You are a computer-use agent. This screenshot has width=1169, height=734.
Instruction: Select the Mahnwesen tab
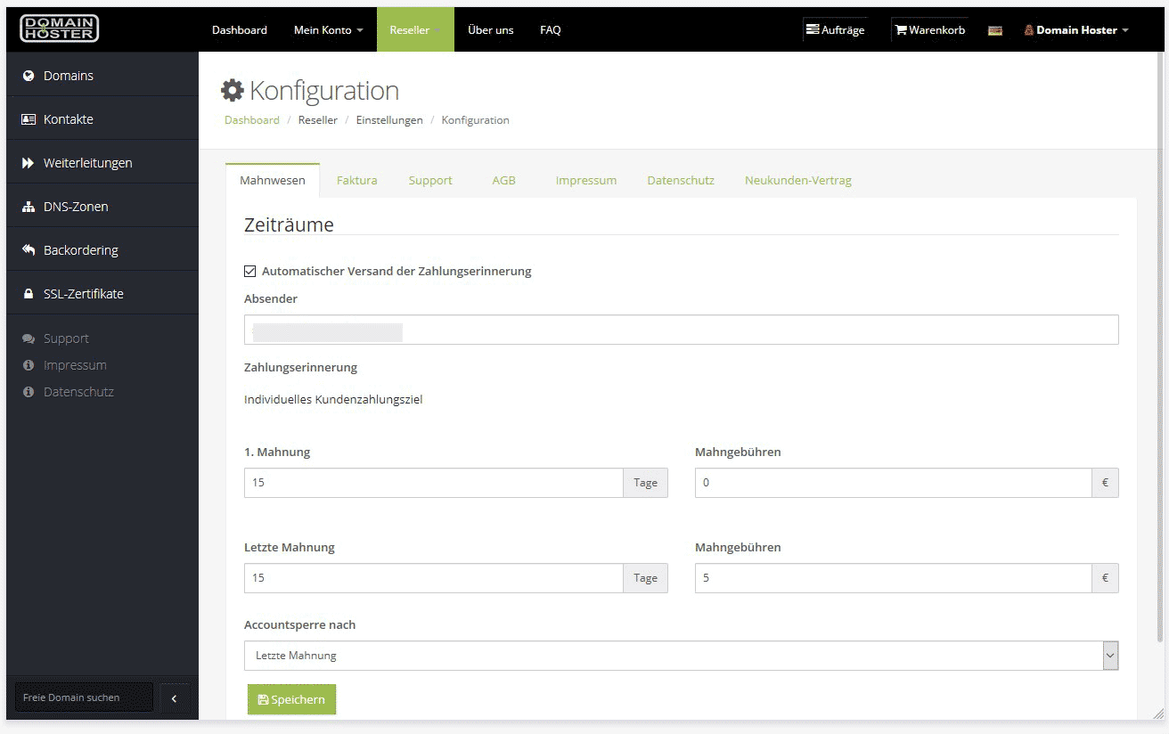pos(273,180)
